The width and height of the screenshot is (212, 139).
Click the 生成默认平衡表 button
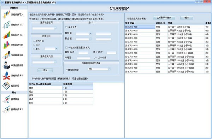[164, 18]
